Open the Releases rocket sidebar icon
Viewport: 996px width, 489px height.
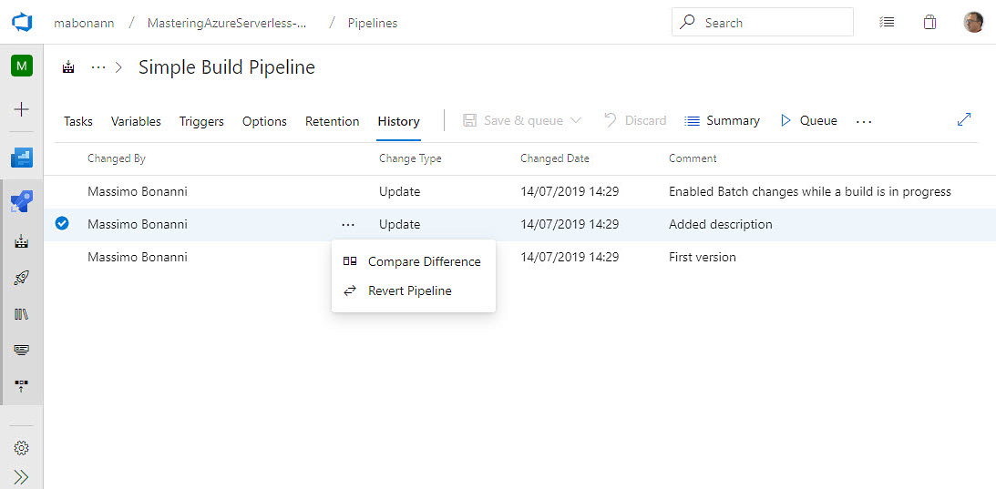click(22, 278)
